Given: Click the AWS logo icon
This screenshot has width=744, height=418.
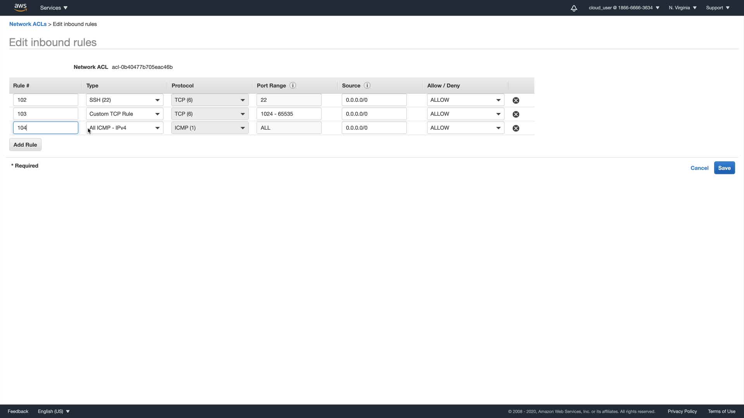Looking at the screenshot, I should pos(20,7).
